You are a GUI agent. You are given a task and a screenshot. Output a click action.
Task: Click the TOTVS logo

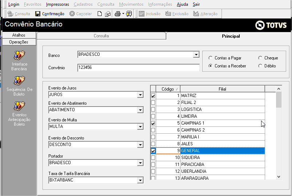[x=271, y=25]
